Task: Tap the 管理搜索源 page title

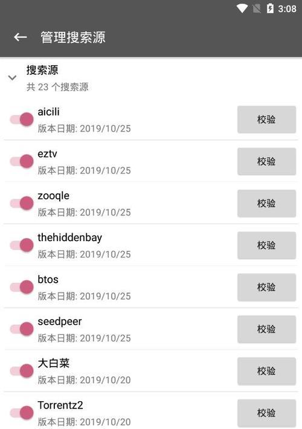Action: point(73,37)
